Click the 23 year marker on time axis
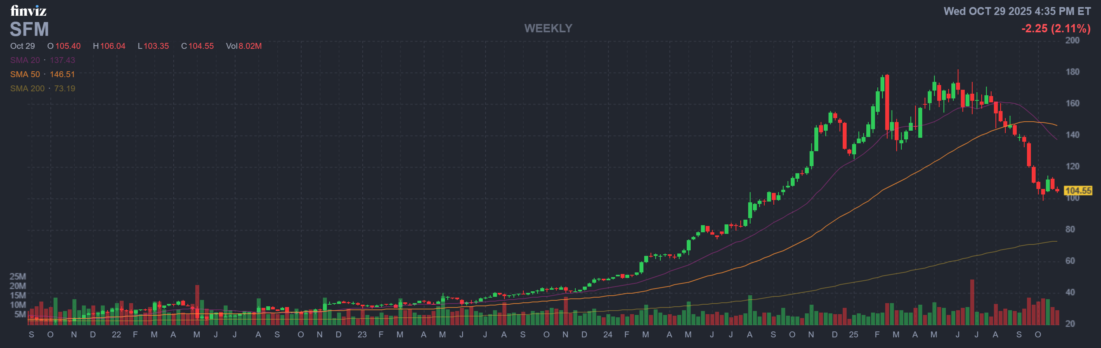Viewport: 1101px width, 348px height. pyautogui.click(x=361, y=334)
